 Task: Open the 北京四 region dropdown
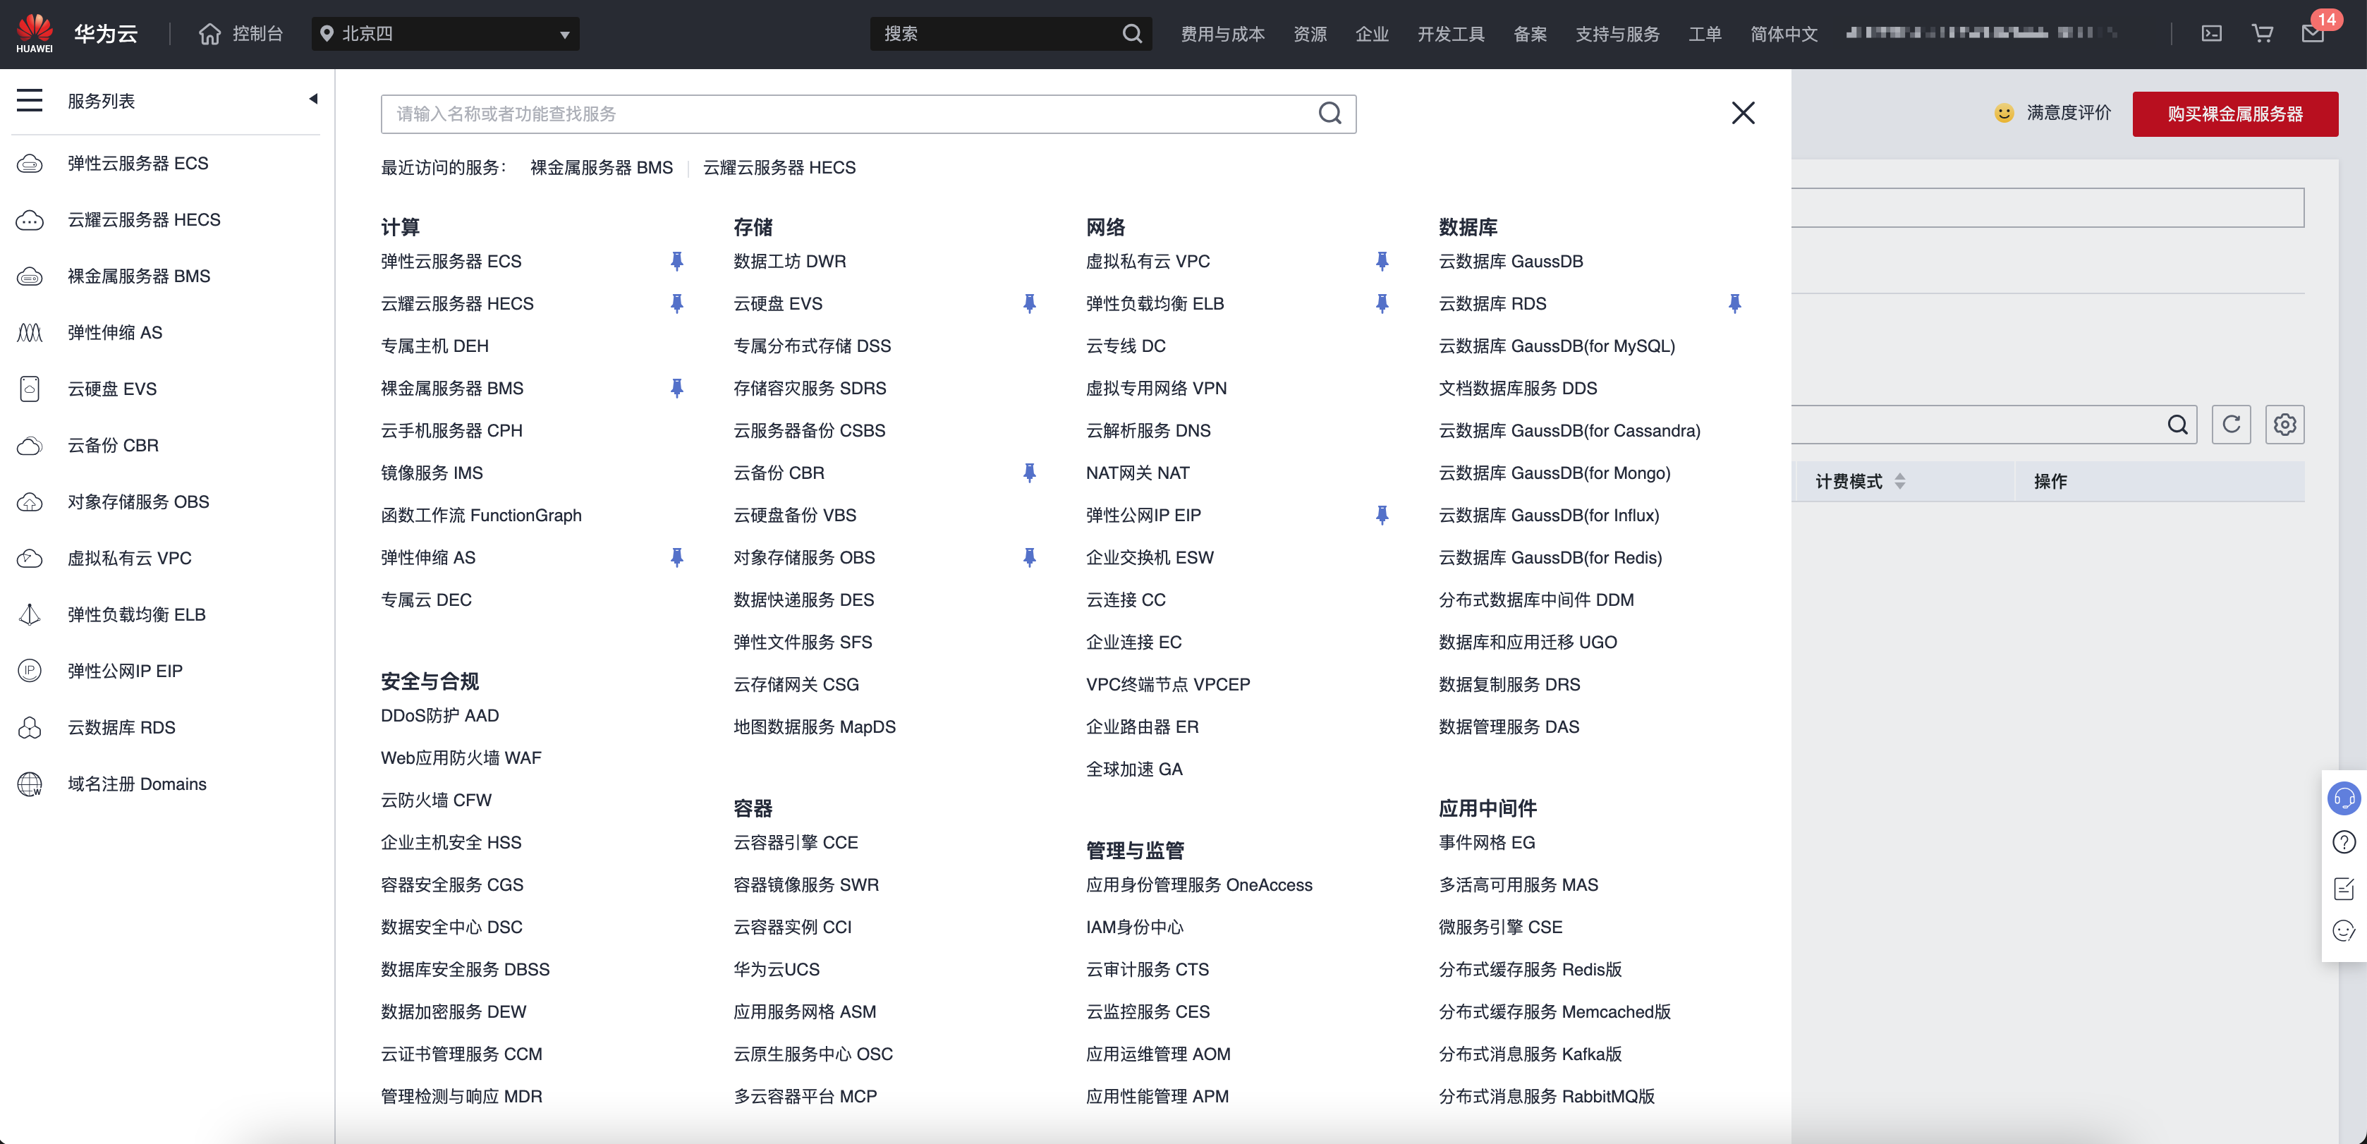tap(445, 34)
